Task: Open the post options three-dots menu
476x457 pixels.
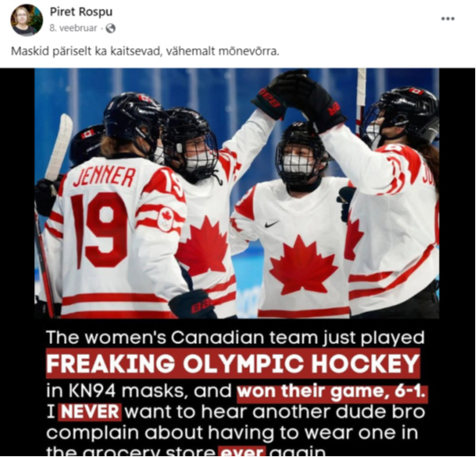Action: pyautogui.click(x=448, y=18)
